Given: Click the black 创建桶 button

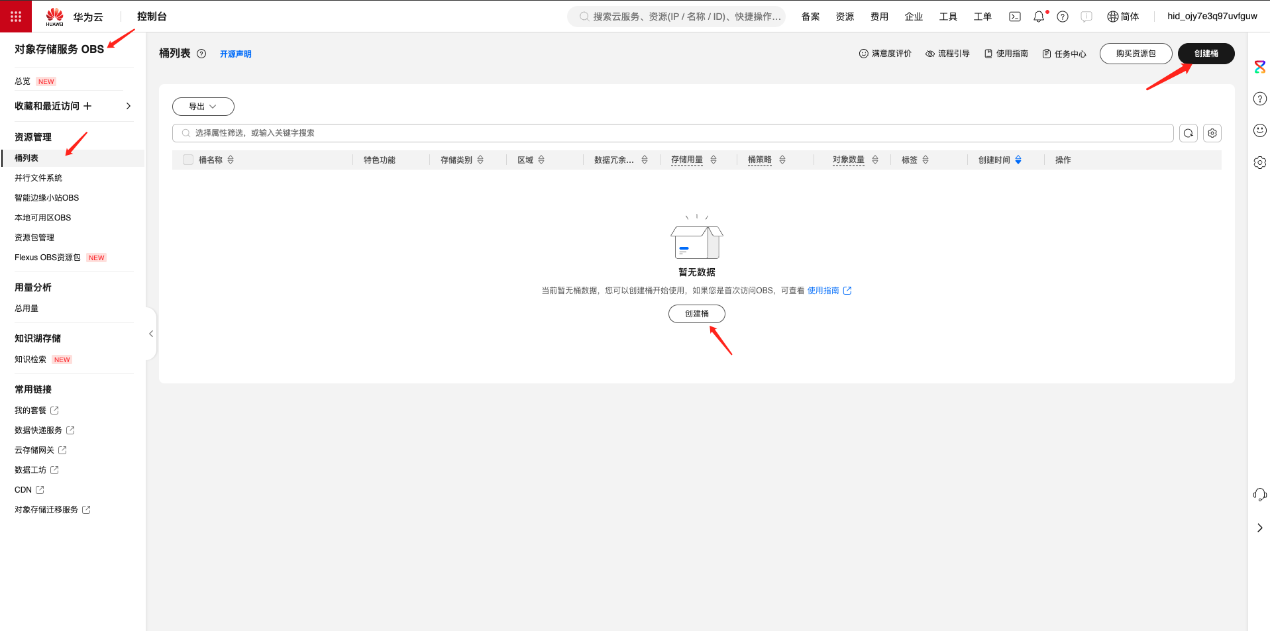Looking at the screenshot, I should tap(1206, 54).
